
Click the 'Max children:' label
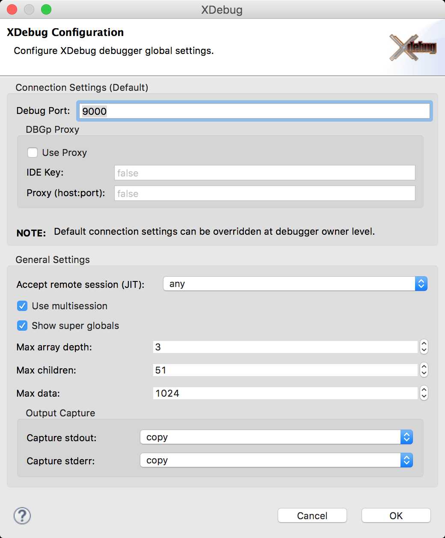[46, 370]
